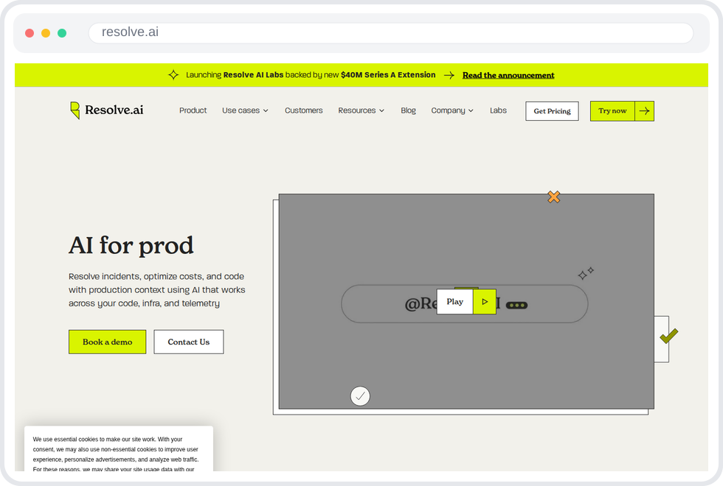Click the yellow window minimize dot
723x486 pixels.
tap(46, 33)
